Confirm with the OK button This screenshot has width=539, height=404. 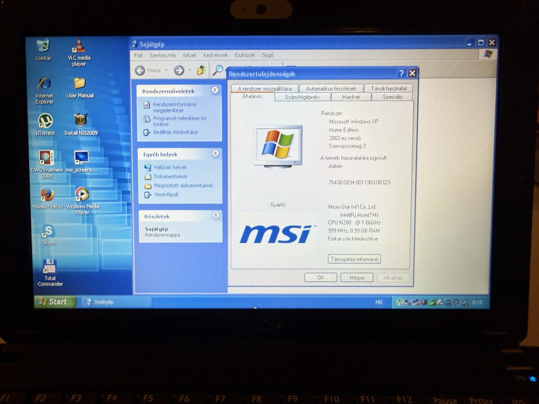(321, 277)
